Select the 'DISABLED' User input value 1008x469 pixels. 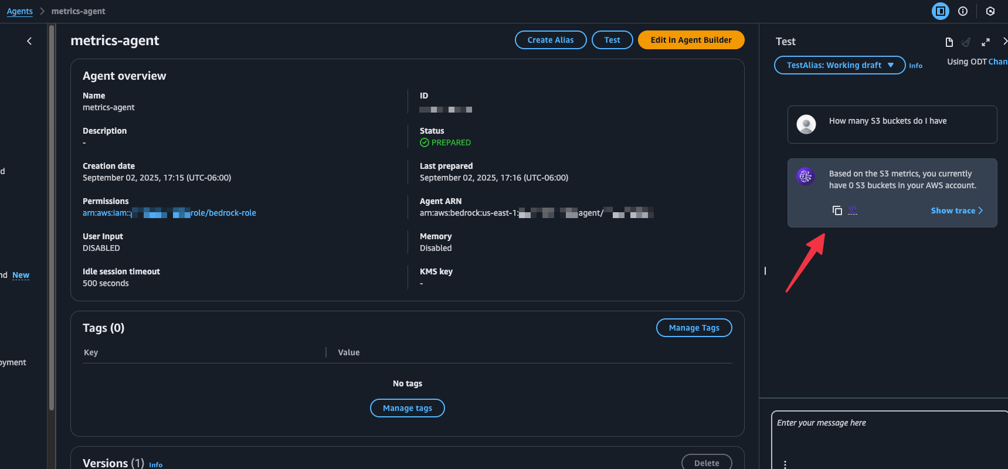coord(101,248)
